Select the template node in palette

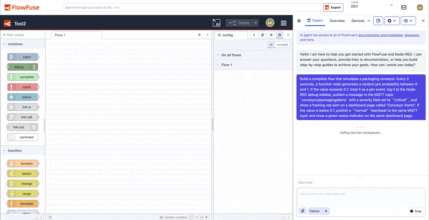point(23,204)
